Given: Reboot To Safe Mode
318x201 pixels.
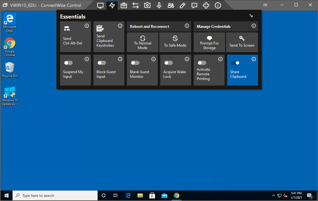Looking at the screenshot, I should 175,42.
